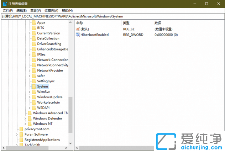Viewport: 225px width, 152px height.
Task: Click the WcmSvc folder icon
Action: (x=34, y=92)
